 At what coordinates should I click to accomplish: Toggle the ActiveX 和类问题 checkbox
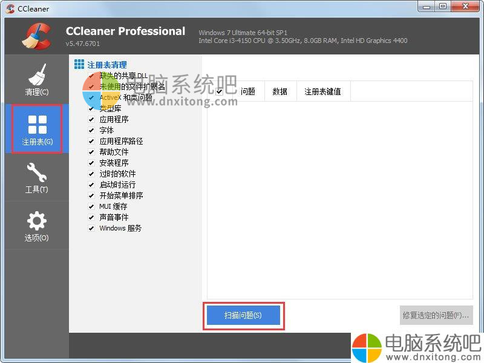[91, 97]
